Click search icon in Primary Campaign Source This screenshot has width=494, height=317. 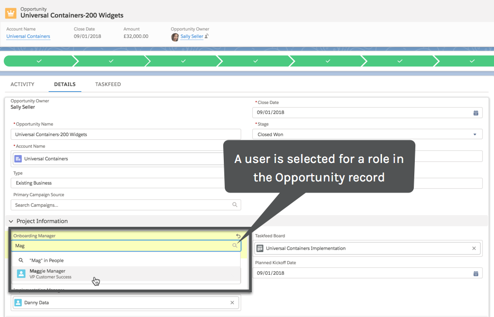(x=235, y=205)
